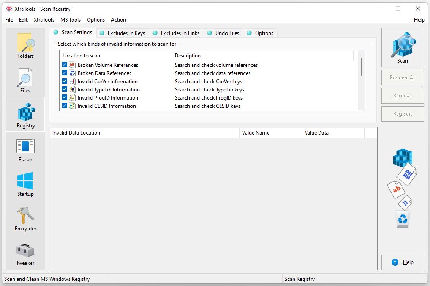Open the Edit menu
This screenshot has height=286, width=430.
pyautogui.click(x=23, y=20)
